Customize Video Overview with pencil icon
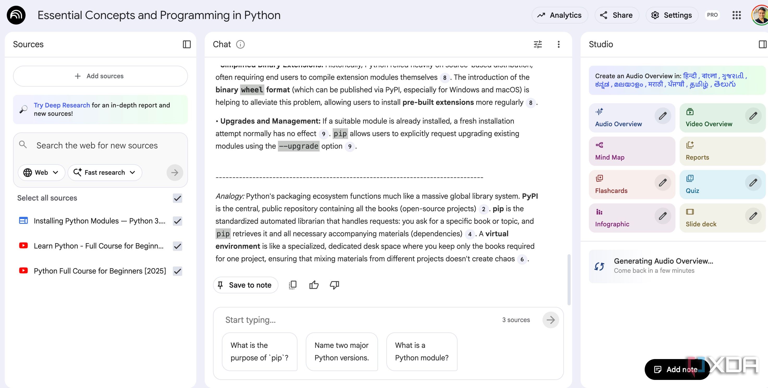Screen dimensions: 768x388 753,116
